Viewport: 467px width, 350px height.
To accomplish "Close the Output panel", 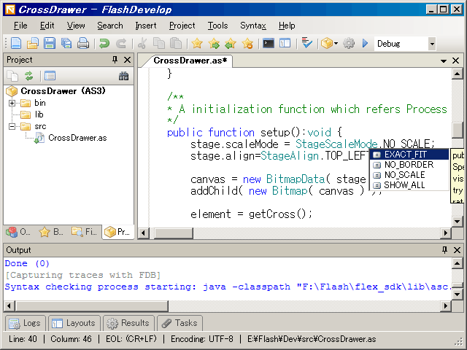I will point(457,250).
